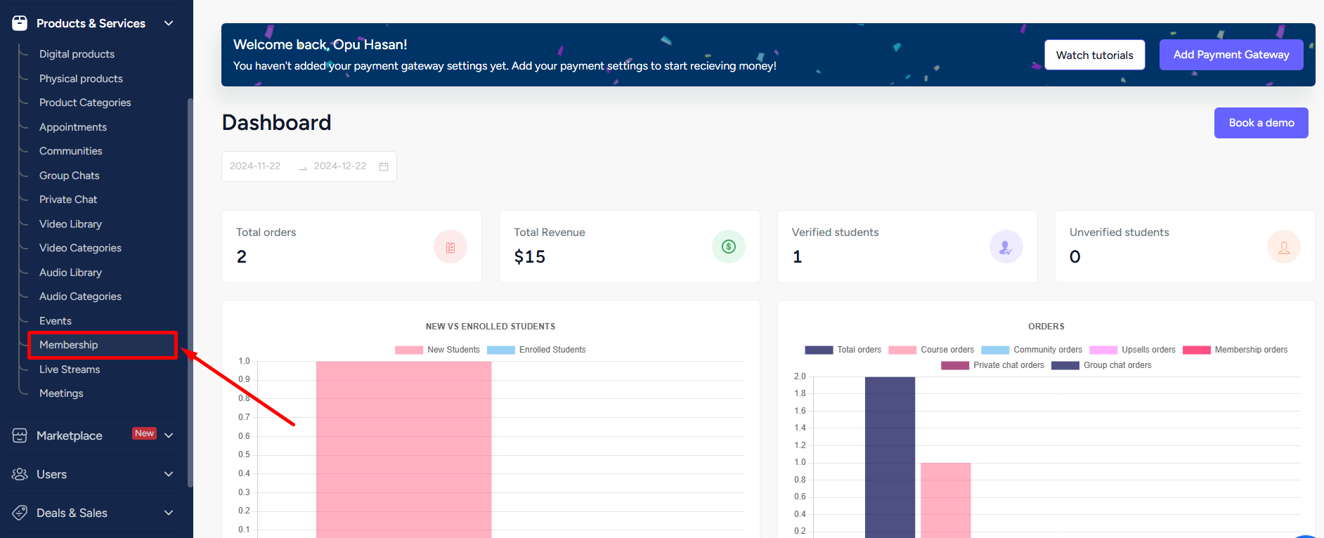Go to Audio Library
Viewport: 1324px width, 538px height.
point(70,273)
